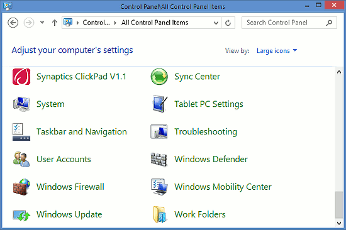
Task: Click the window title bar system icon
Action: [x=8, y=6]
